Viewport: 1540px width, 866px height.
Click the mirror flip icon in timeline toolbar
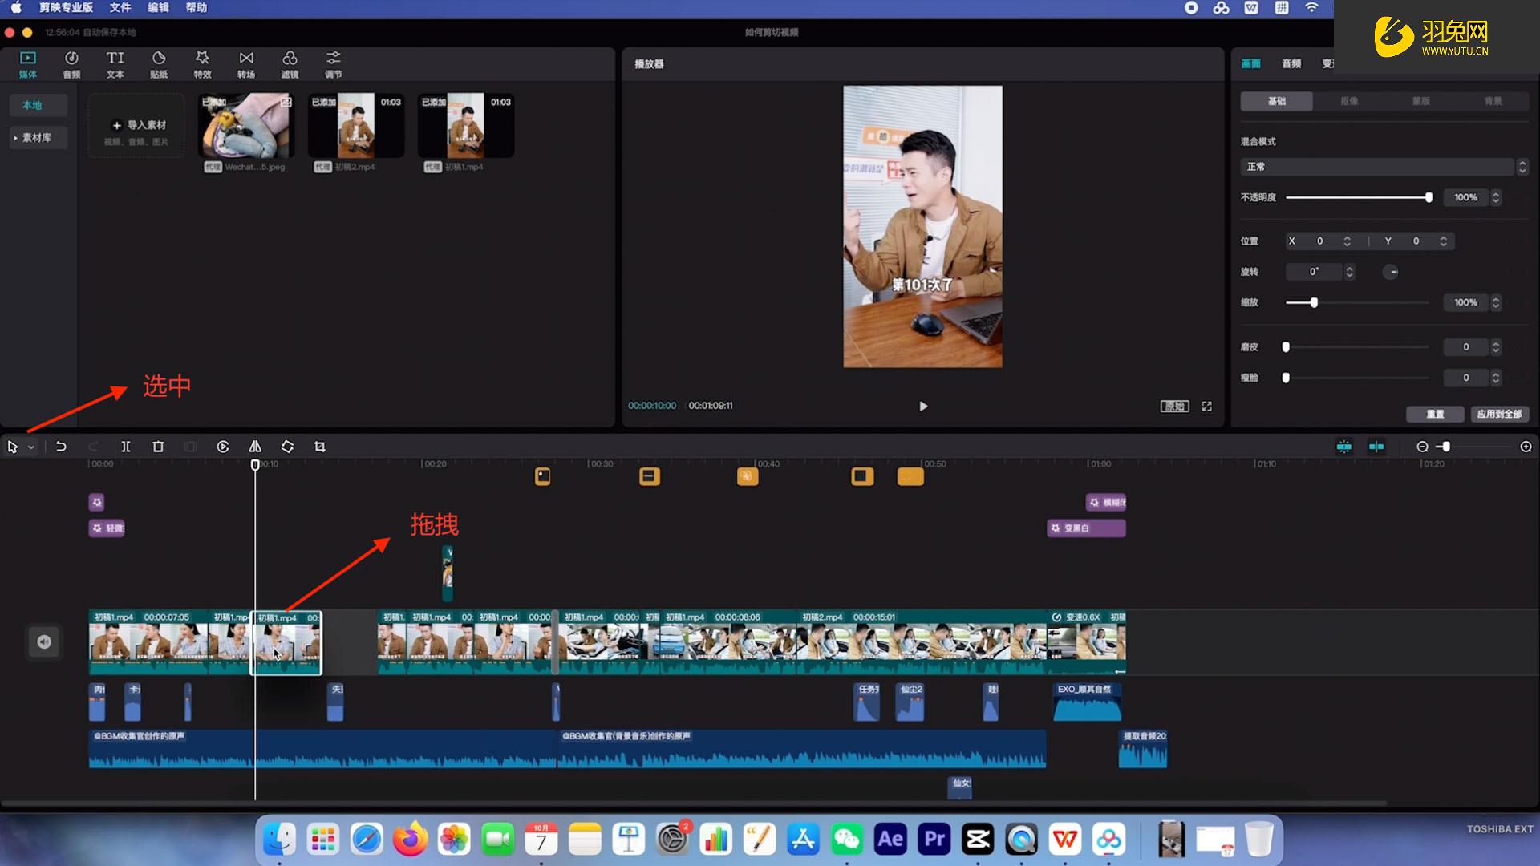point(255,447)
